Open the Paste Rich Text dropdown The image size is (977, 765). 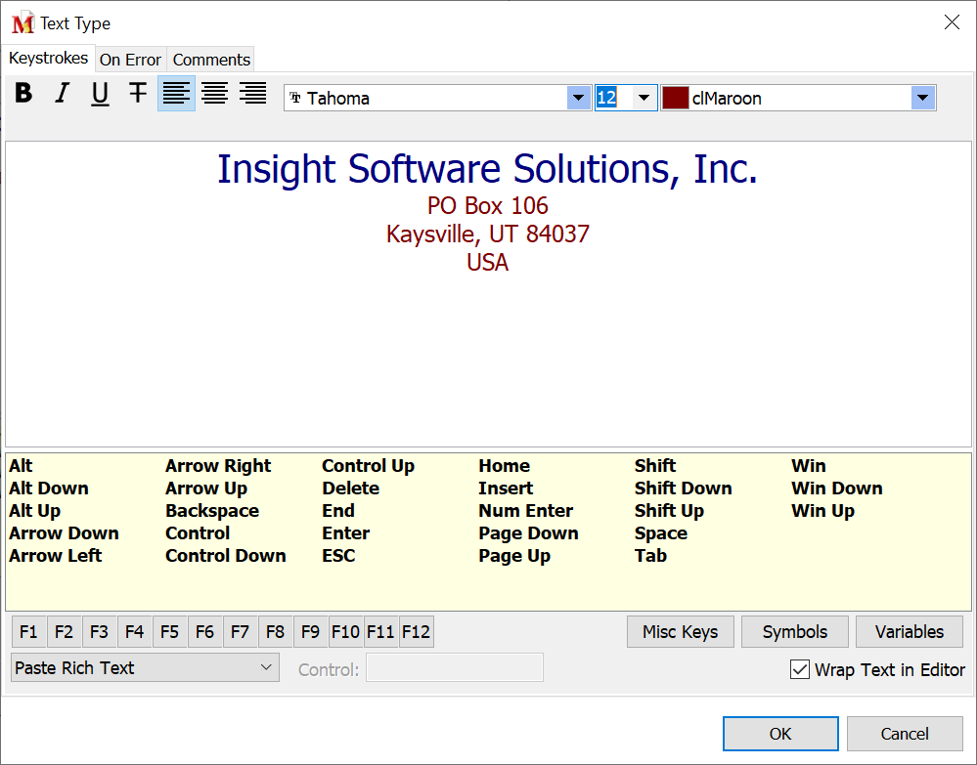(x=145, y=668)
